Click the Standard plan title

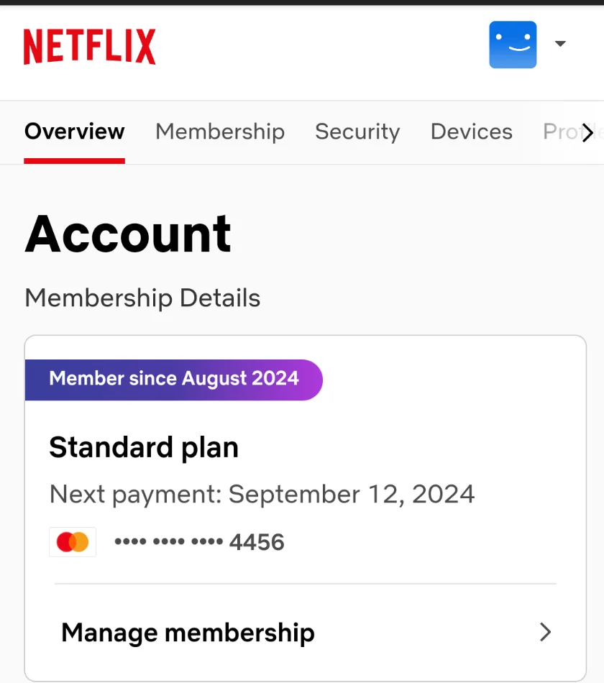click(x=144, y=447)
